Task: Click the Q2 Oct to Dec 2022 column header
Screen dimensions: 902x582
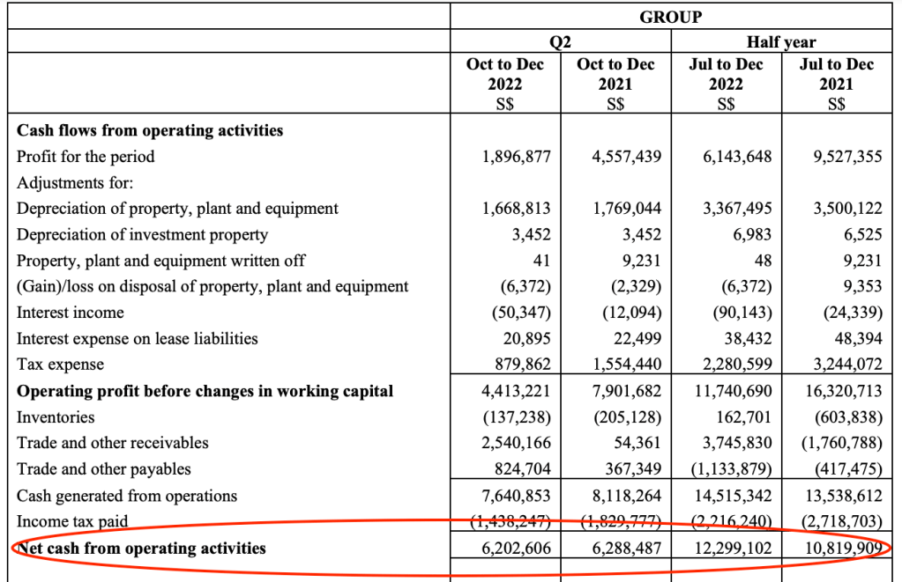Action: pos(505,85)
